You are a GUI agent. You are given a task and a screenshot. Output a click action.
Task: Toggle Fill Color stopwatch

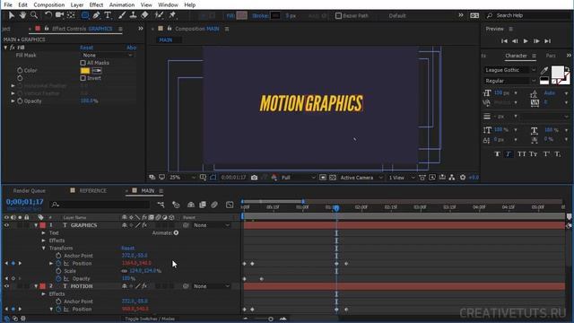click(x=20, y=70)
